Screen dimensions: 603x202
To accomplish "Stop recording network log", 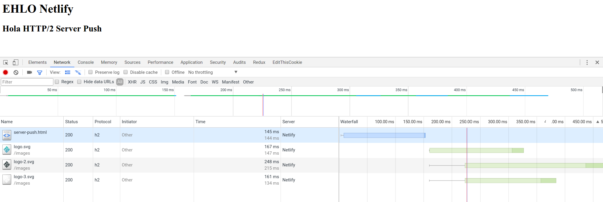I will (6, 72).
